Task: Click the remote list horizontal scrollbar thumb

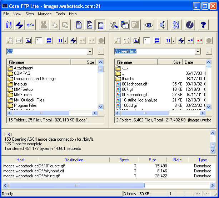Action: (145, 113)
